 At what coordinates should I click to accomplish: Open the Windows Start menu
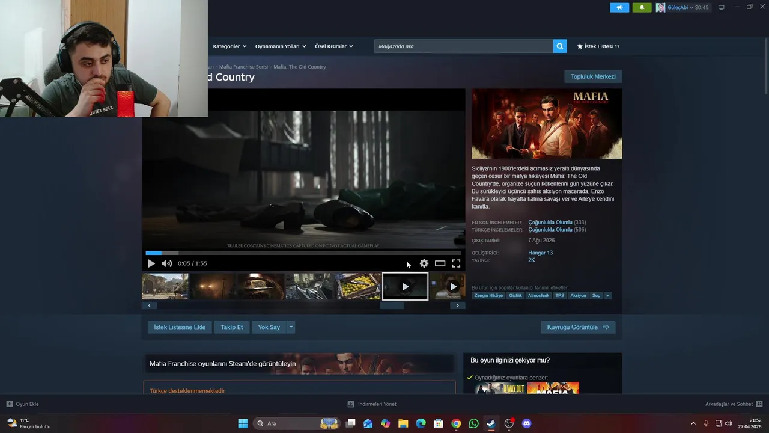[243, 423]
